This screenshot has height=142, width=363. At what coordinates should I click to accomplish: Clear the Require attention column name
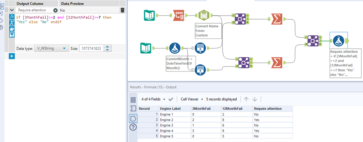56,10
